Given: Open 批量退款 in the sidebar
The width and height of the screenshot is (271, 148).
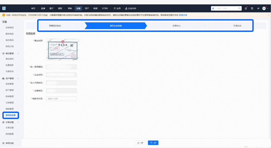Looking at the screenshot, I should tap(10, 65).
